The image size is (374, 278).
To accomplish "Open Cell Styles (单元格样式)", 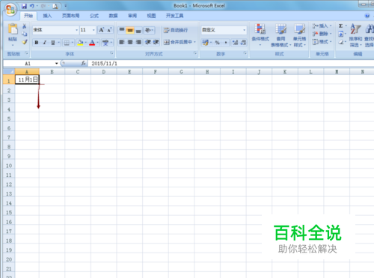I will 299,35.
